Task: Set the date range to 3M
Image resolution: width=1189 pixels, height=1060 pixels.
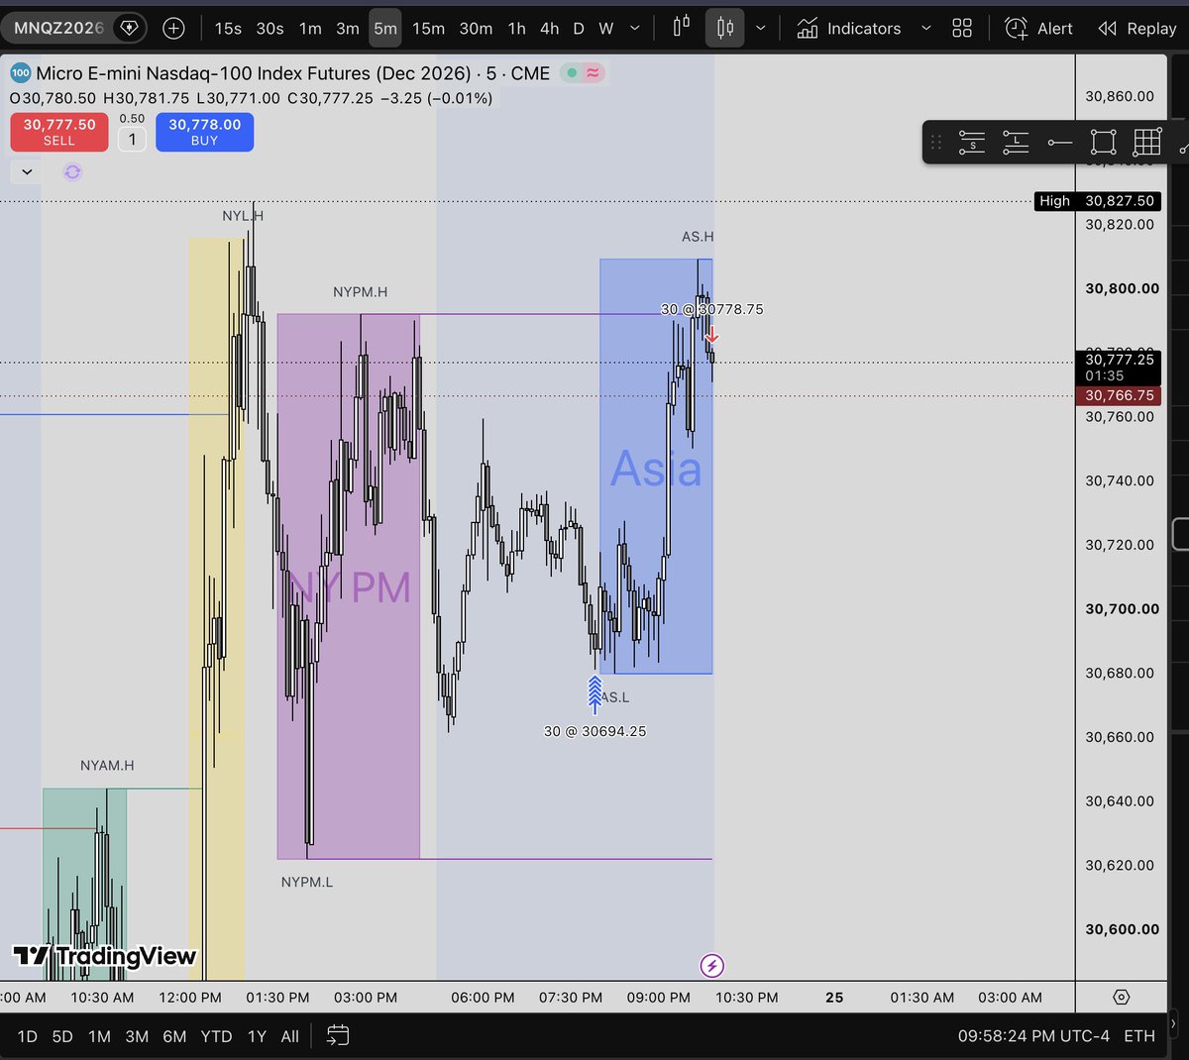Action: tap(137, 1036)
